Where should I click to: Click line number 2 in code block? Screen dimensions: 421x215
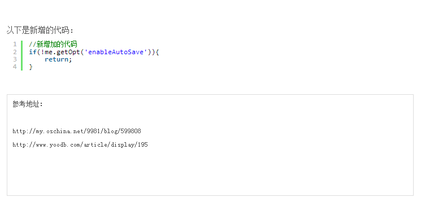click(x=15, y=52)
